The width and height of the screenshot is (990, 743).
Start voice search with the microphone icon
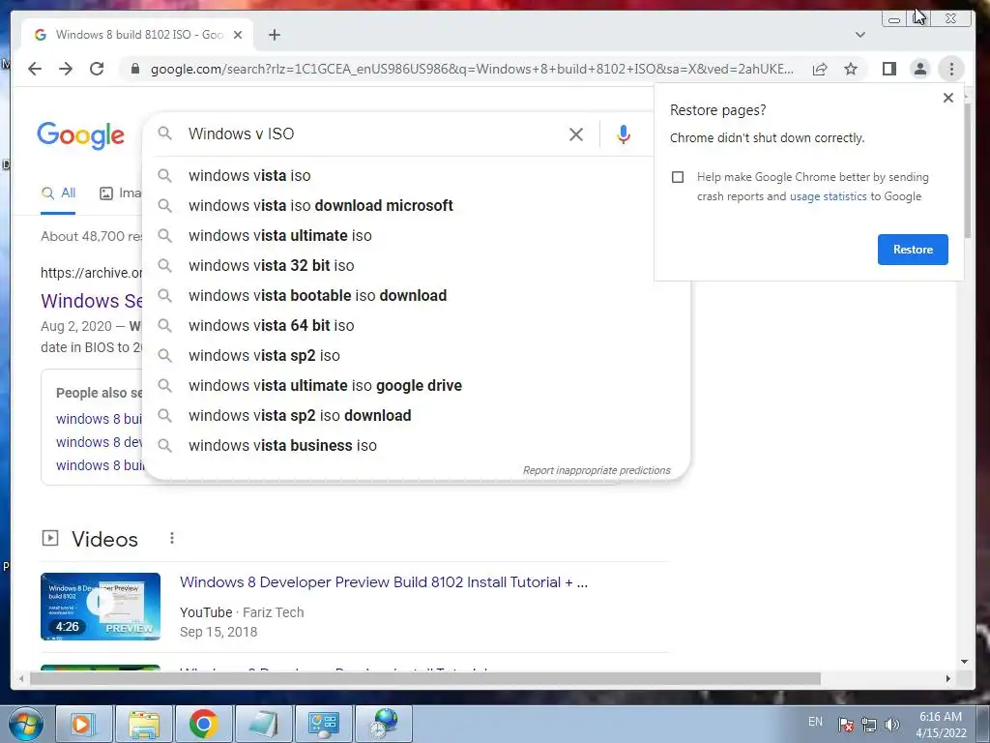click(624, 134)
